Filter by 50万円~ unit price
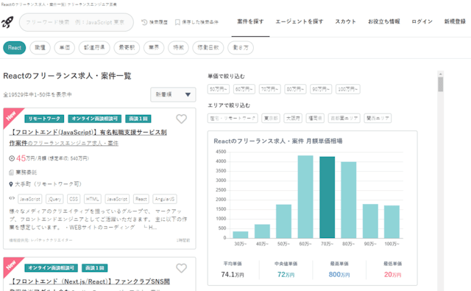Viewport: 471px width, 291px height. [x=219, y=89]
